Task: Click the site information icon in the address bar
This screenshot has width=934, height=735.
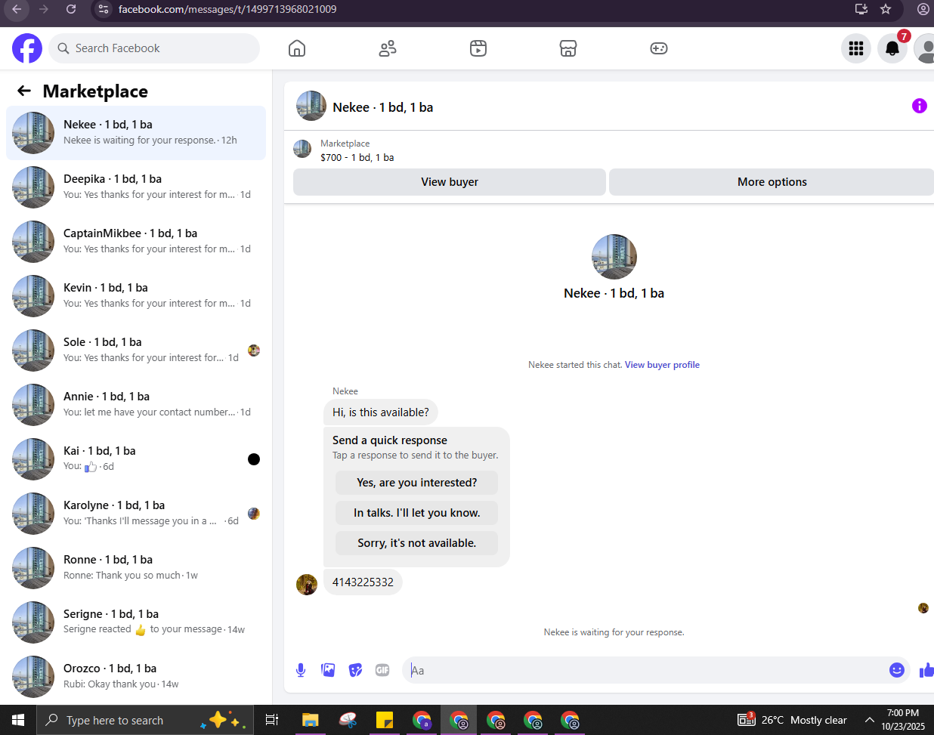Action: 104,9
